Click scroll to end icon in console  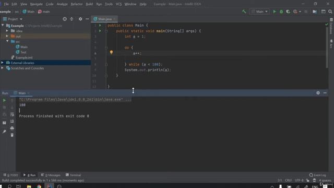[x=12, y=121]
